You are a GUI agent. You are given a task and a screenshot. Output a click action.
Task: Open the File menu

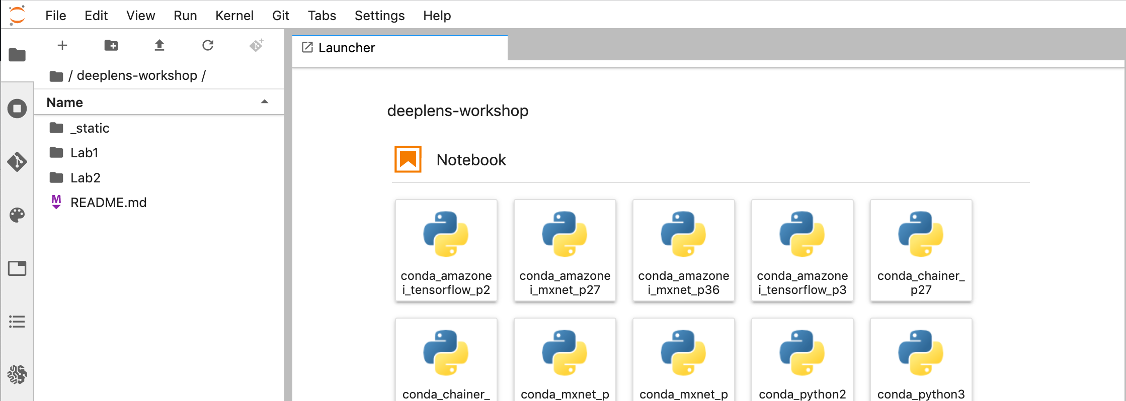(56, 16)
